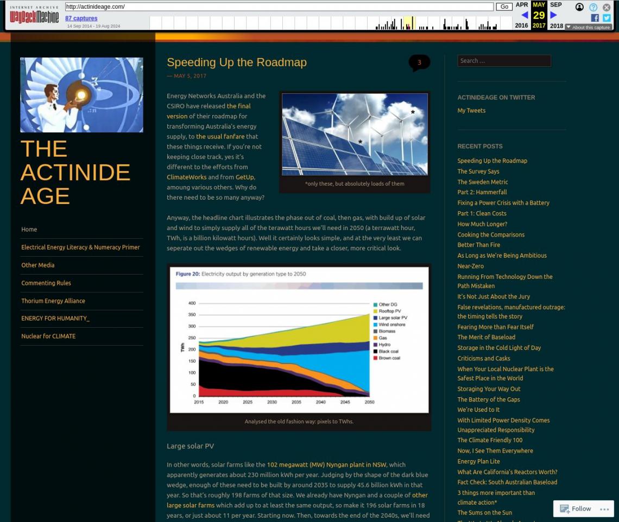The width and height of the screenshot is (619, 522).
Task: Expand the About this capture dropdown
Action: (x=589, y=27)
